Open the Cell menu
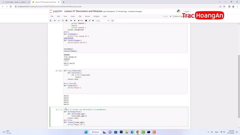Image resolution: width=240 pixels, height=135 pixels. point(80,16)
